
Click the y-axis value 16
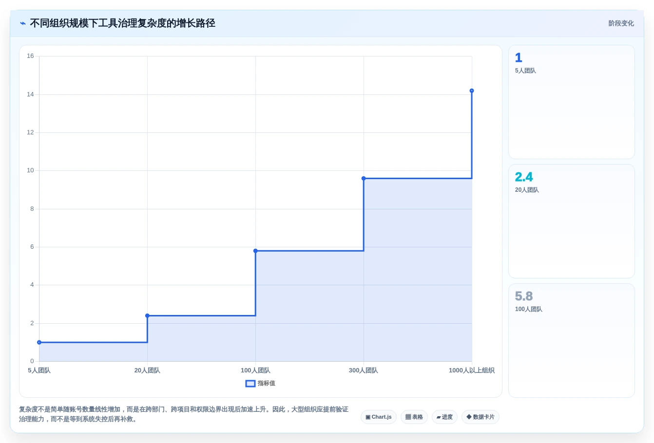pos(31,56)
